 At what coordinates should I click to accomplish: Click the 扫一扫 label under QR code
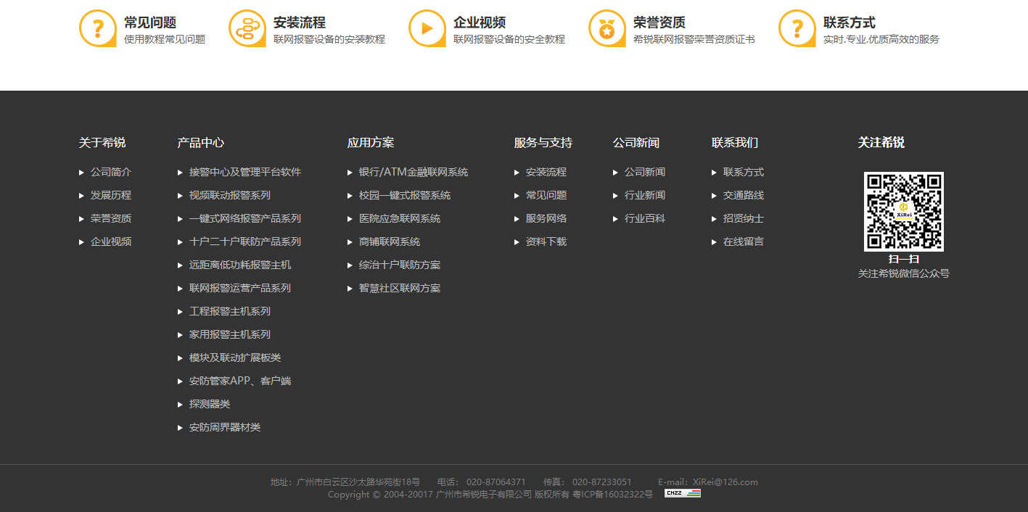[903, 259]
